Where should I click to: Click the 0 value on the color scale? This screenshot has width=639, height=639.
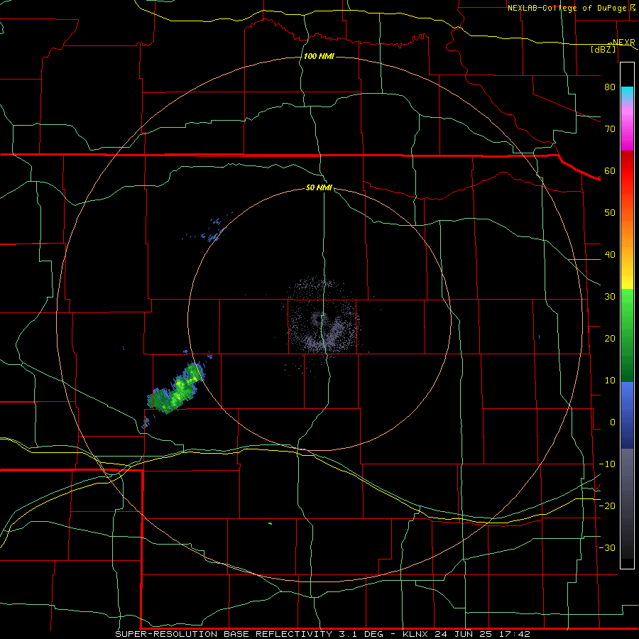coord(613,422)
